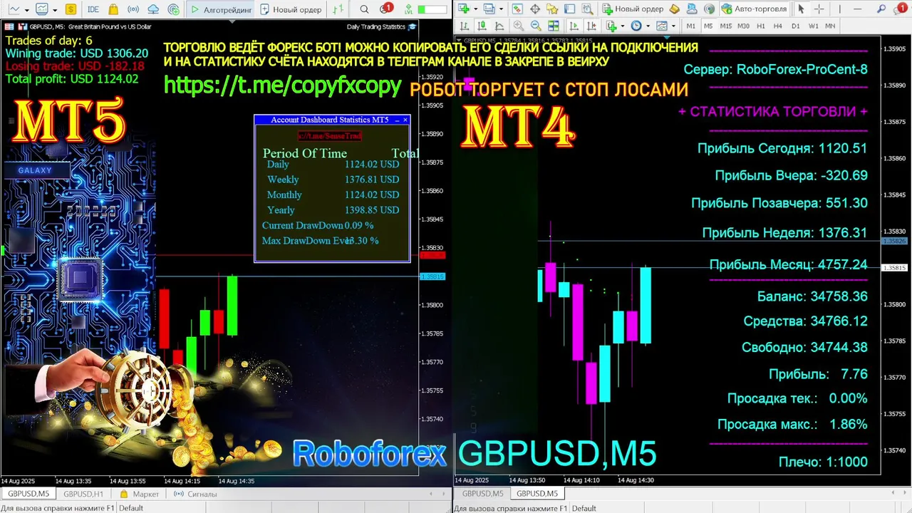
Task: Select the crosshair tool in MT4
Action: click(819, 9)
